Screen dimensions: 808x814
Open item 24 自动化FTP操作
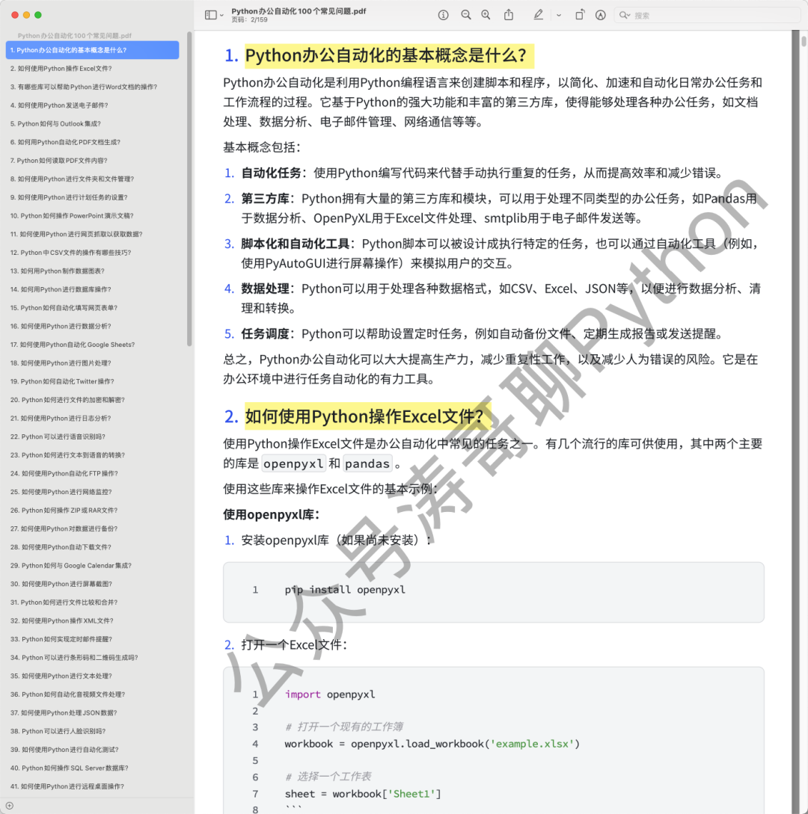pyautogui.click(x=93, y=473)
